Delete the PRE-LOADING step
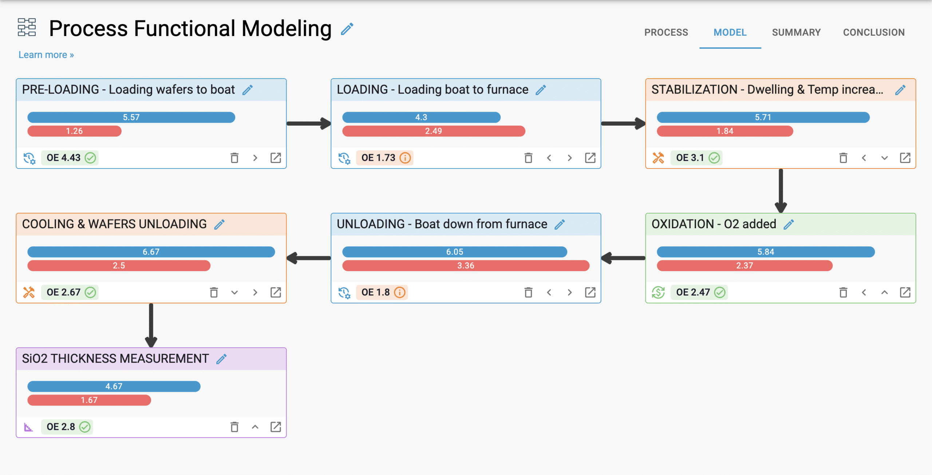This screenshot has height=475, width=932. [x=234, y=158]
